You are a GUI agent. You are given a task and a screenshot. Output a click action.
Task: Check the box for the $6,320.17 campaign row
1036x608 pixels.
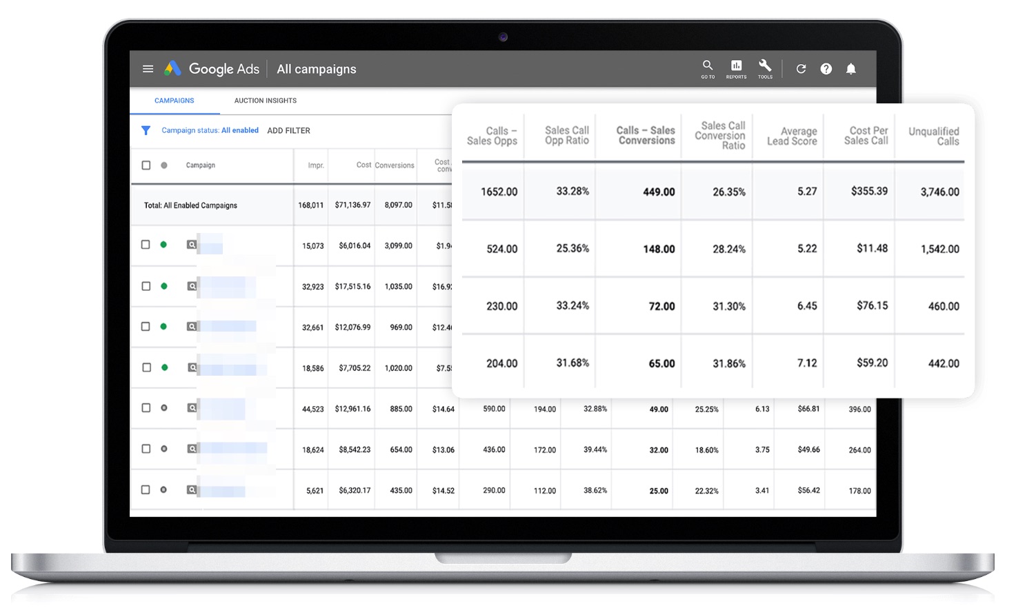(x=146, y=490)
